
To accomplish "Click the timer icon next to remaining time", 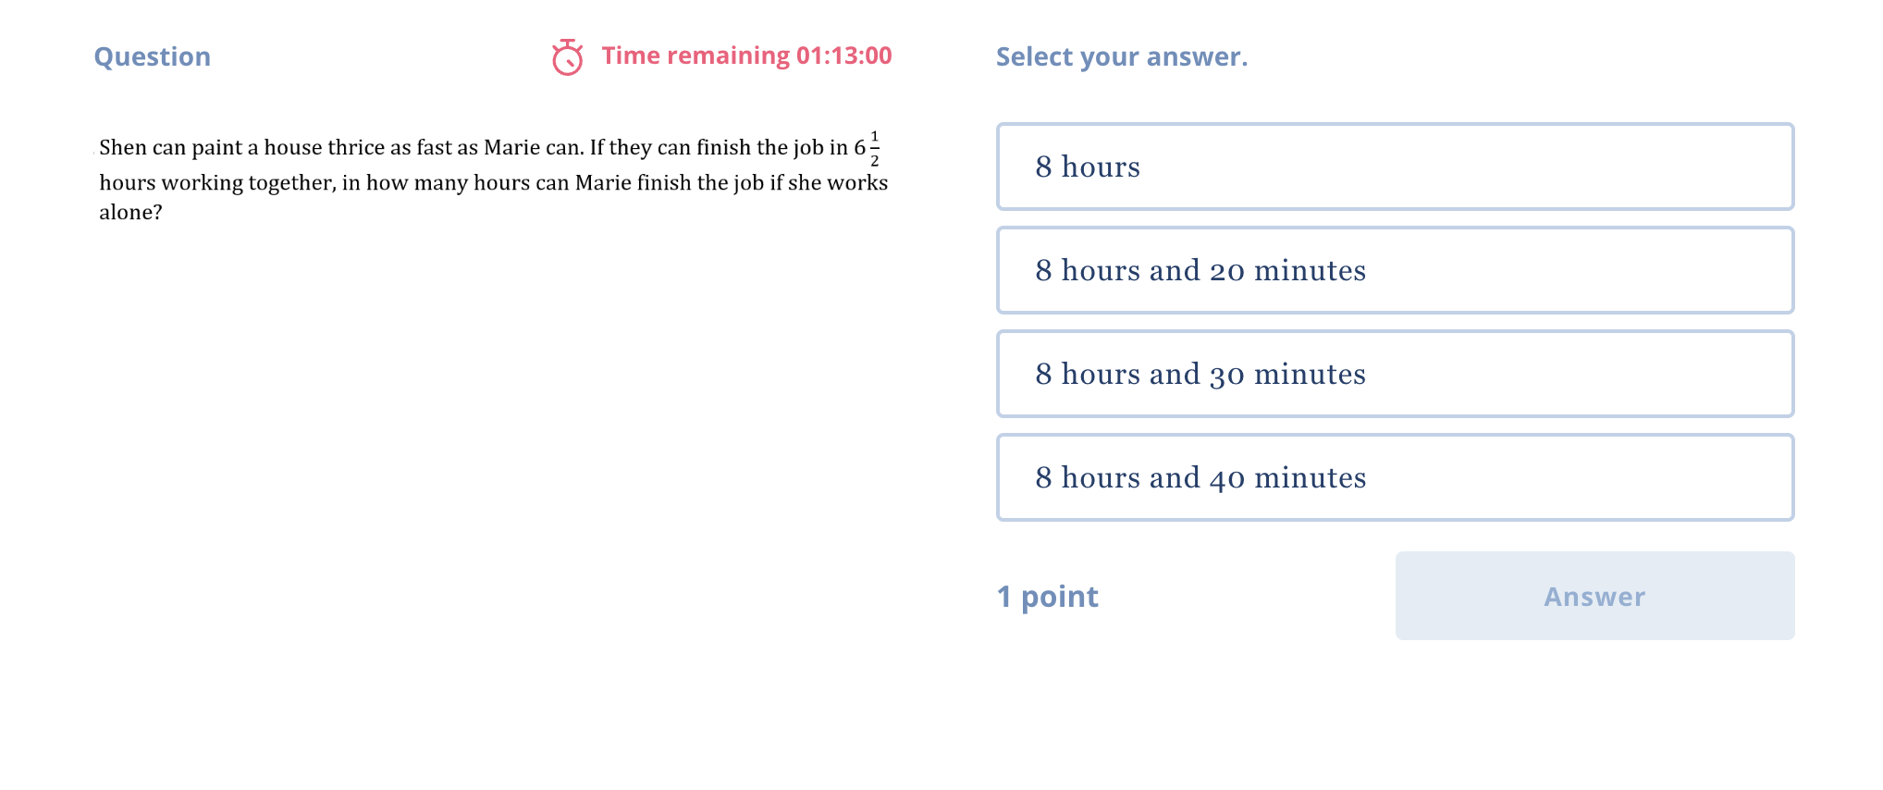I will point(565,56).
